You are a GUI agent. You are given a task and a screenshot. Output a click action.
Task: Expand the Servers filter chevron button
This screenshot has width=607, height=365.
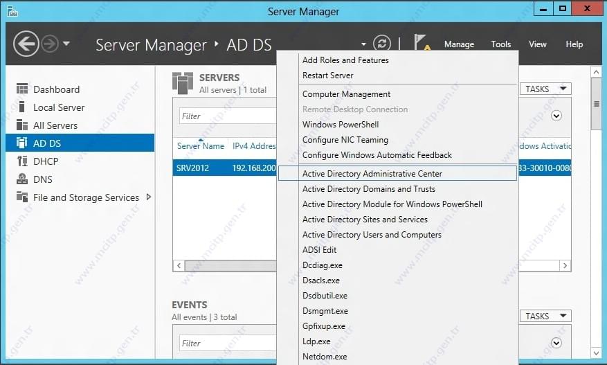(x=556, y=116)
